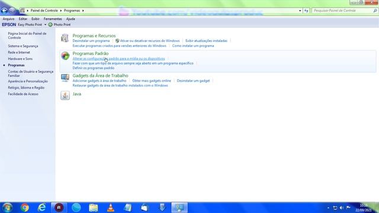Image resolution: width=379 pixels, height=213 pixels.
Task: Open the Programas Padrão heading
Action: pyautogui.click(x=91, y=53)
